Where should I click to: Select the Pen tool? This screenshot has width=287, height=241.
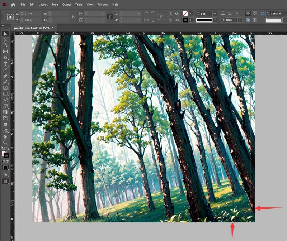tap(5, 76)
